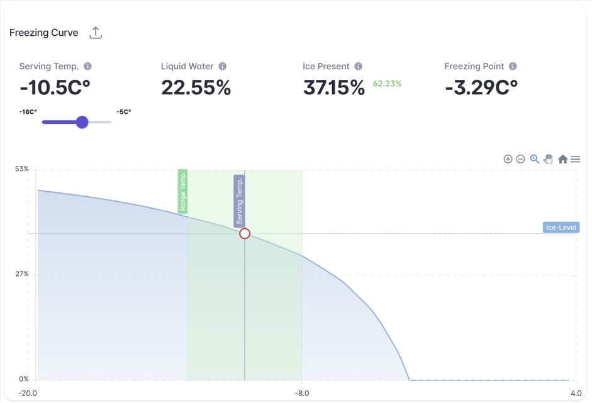Viewport: 592px width, 403px height.
Task: Click the Ice-Level annotation label
Action: (561, 228)
